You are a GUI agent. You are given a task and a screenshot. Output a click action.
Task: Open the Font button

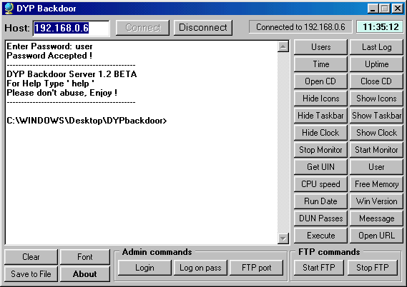click(85, 257)
